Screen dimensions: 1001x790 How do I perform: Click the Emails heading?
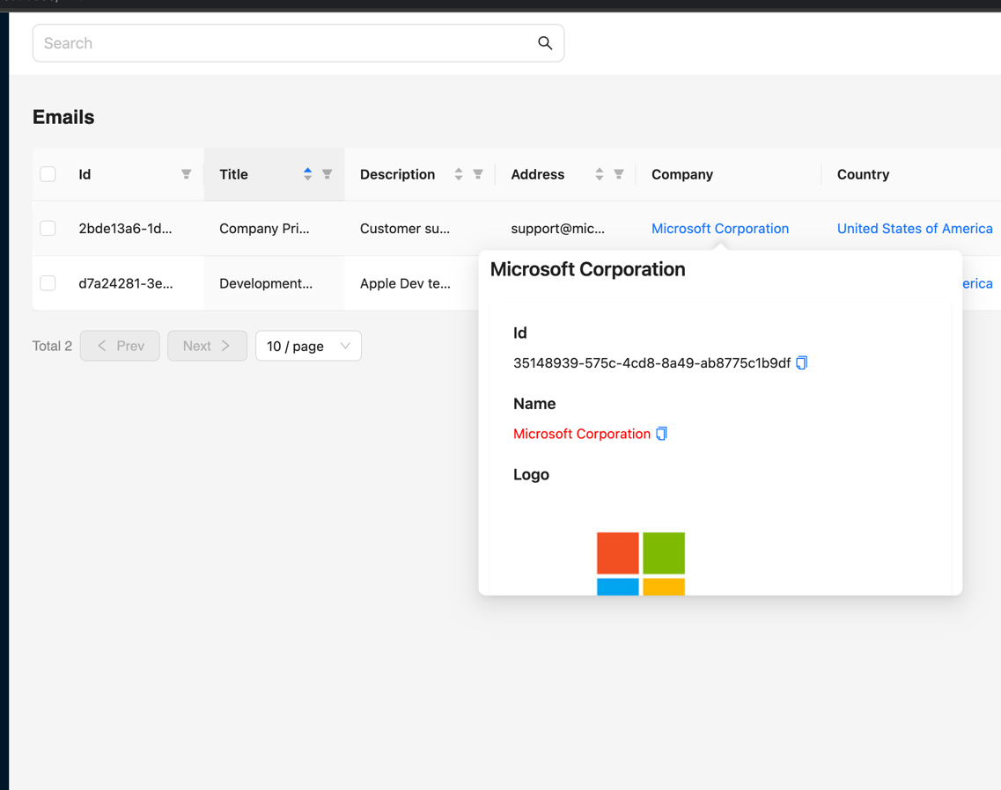click(63, 117)
